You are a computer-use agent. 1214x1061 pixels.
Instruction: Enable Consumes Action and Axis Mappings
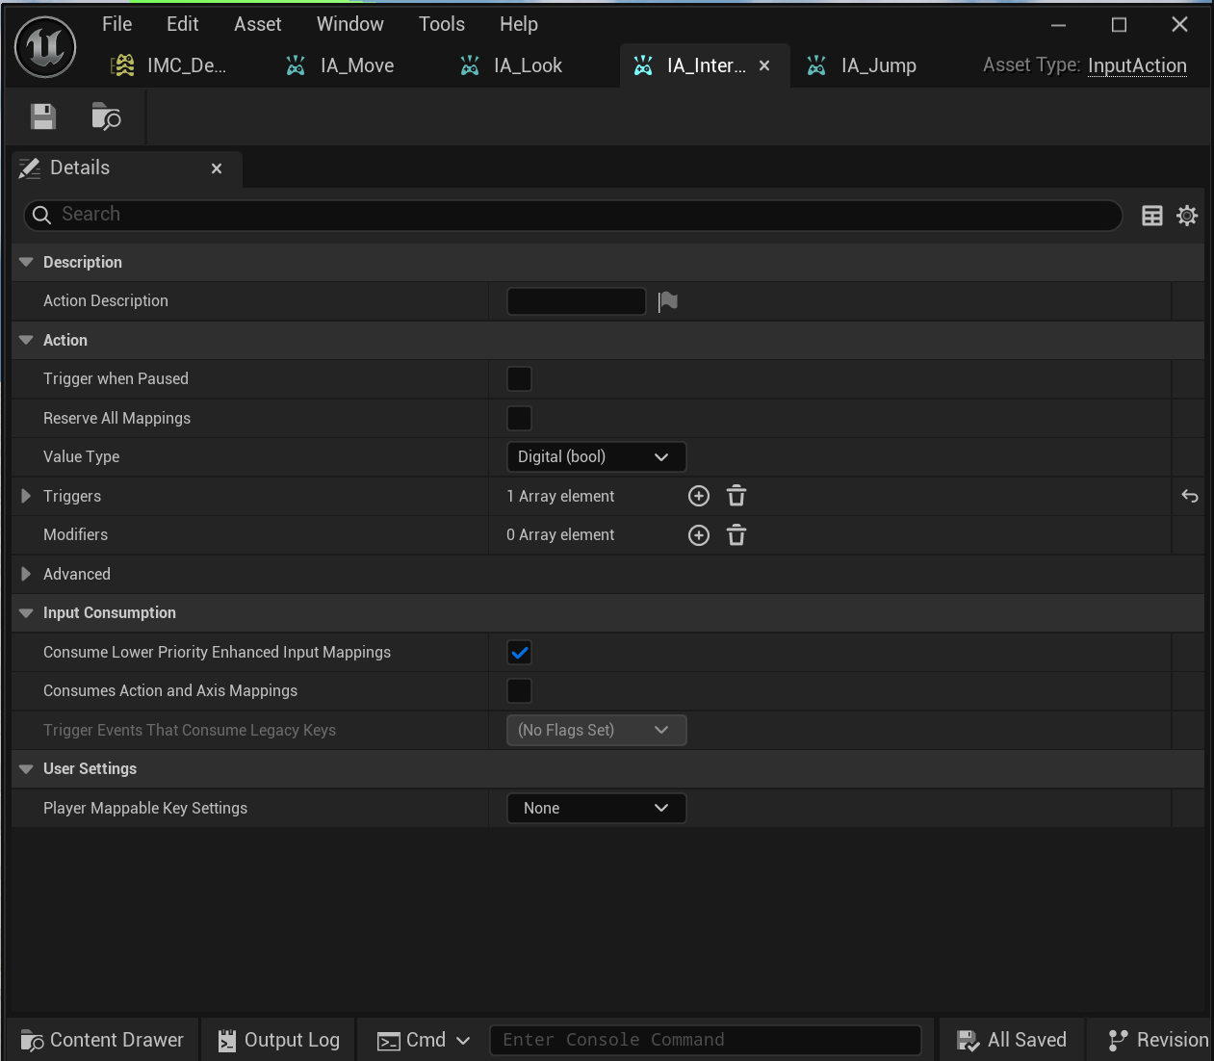coord(519,691)
